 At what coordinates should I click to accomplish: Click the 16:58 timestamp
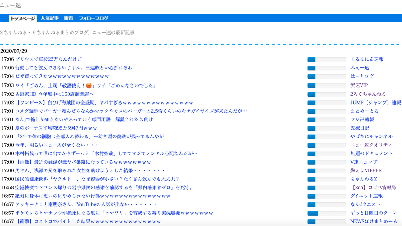pos(8,188)
